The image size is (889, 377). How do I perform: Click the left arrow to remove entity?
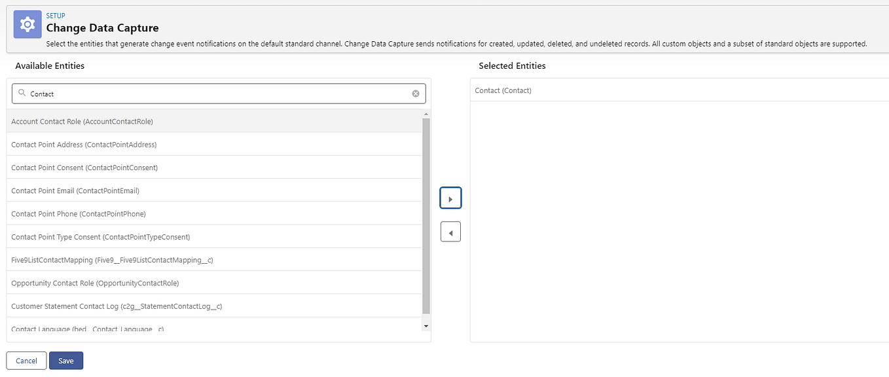tap(450, 232)
